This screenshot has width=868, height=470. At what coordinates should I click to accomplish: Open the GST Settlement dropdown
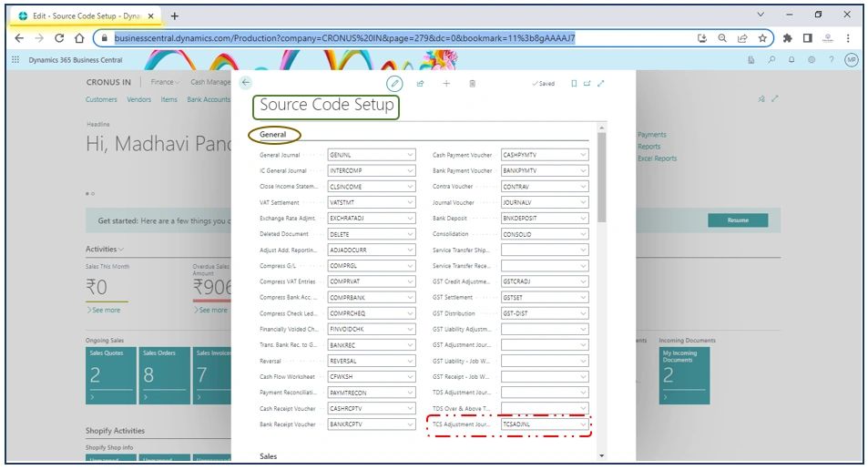click(x=583, y=297)
